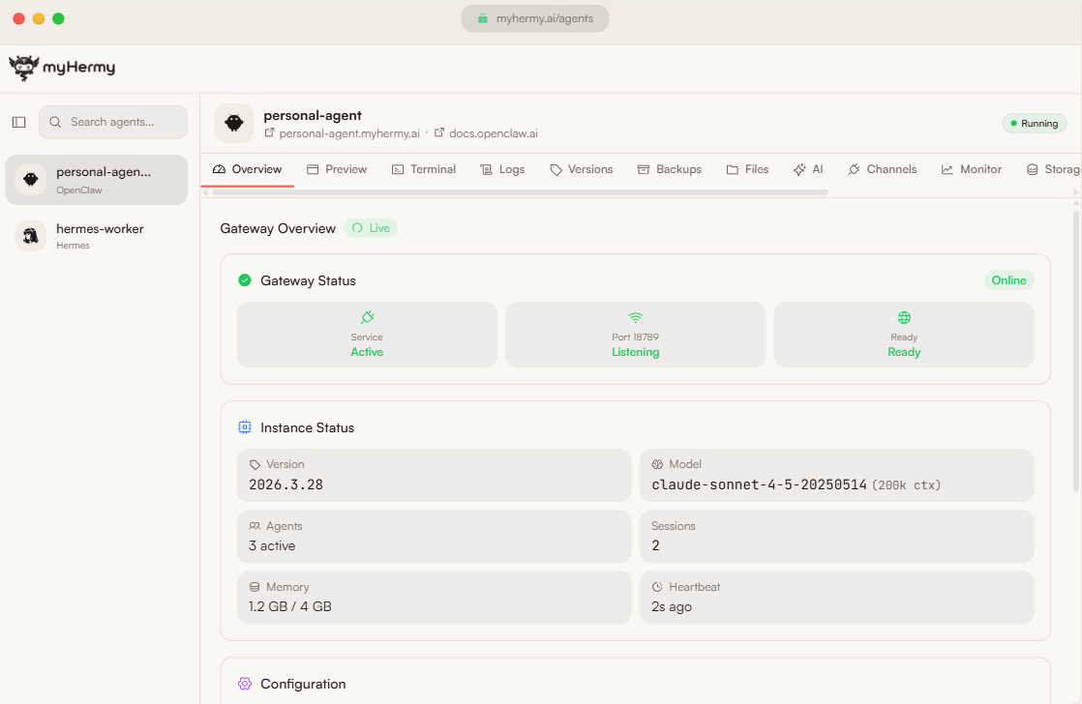Image resolution: width=1082 pixels, height=704 pixels.
Task: Click the address bar lock icon
Action: [482, 18]
